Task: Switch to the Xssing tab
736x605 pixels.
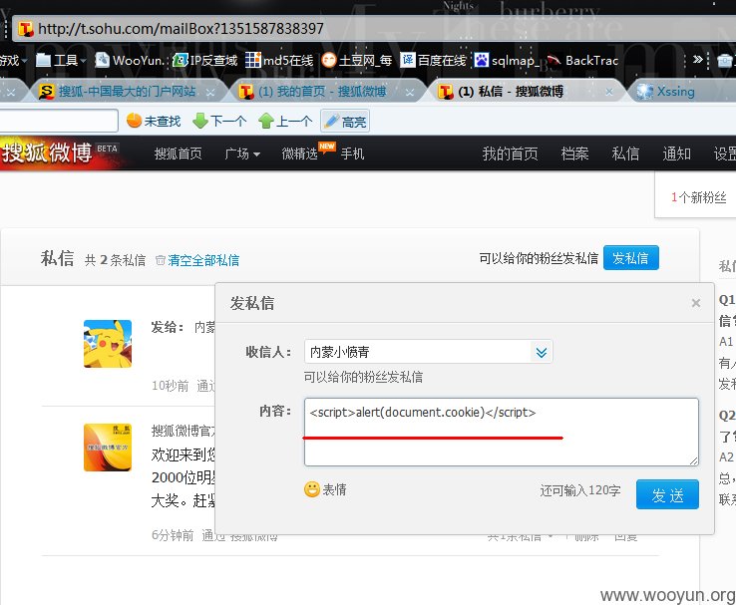Action: tap(676, 92)
